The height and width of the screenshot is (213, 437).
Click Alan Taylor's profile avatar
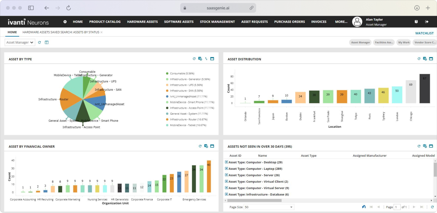[x=357, y=22]
